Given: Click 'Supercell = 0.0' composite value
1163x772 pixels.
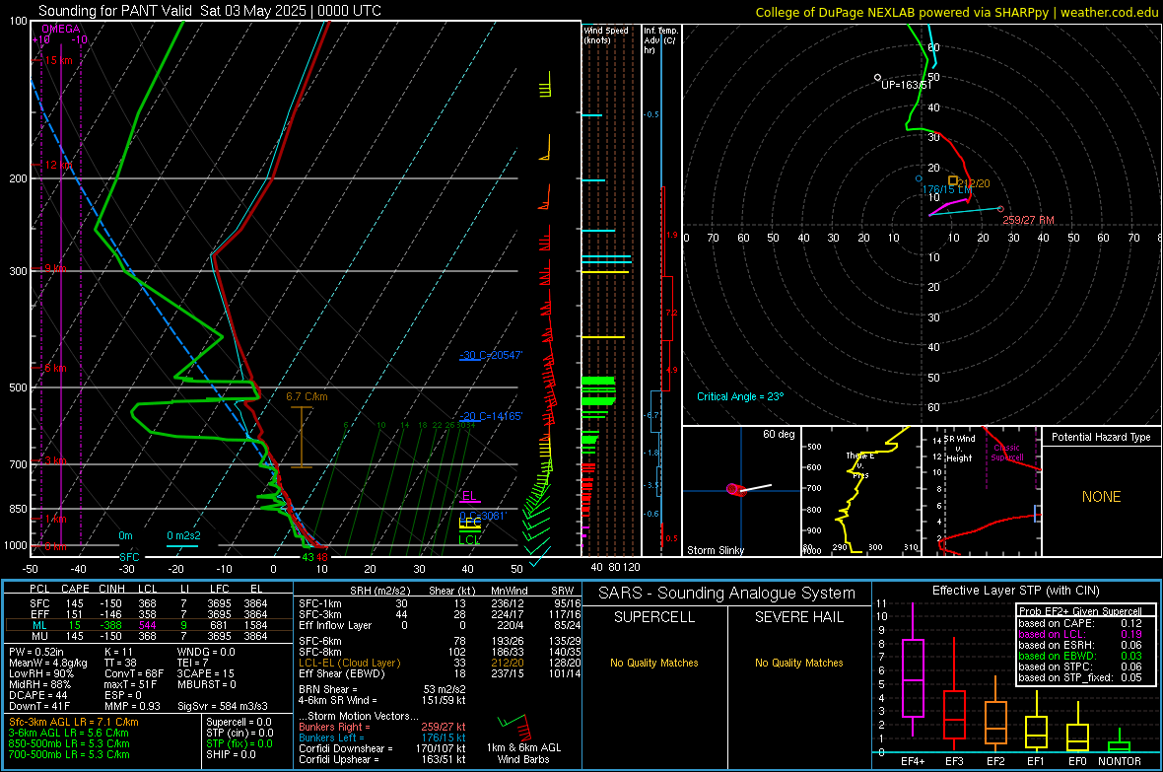Looking at the screenshot, I should click(239, 722).
